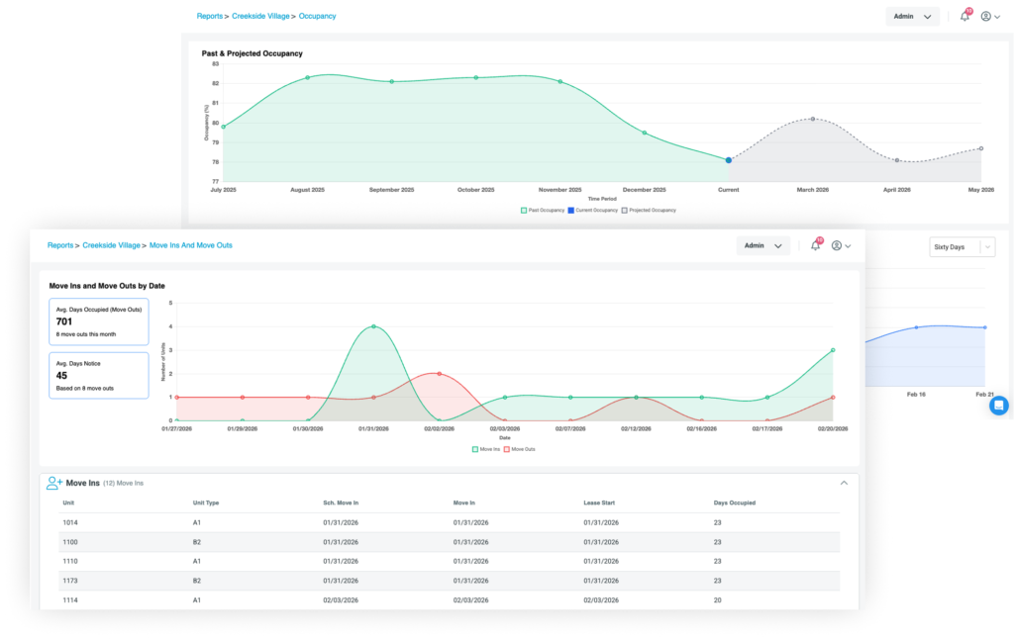
Task: Click Move Ins And Move Outs breadcrumb
Action: (190, 244)
